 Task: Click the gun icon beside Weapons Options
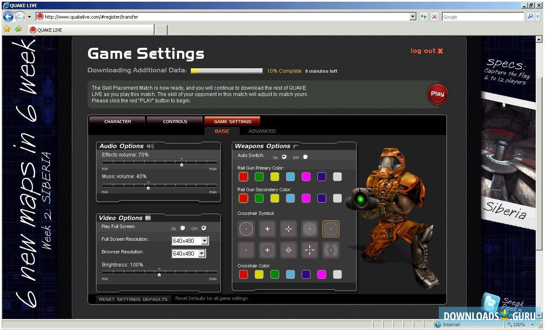pyautogui.click(x=296, y=146)
